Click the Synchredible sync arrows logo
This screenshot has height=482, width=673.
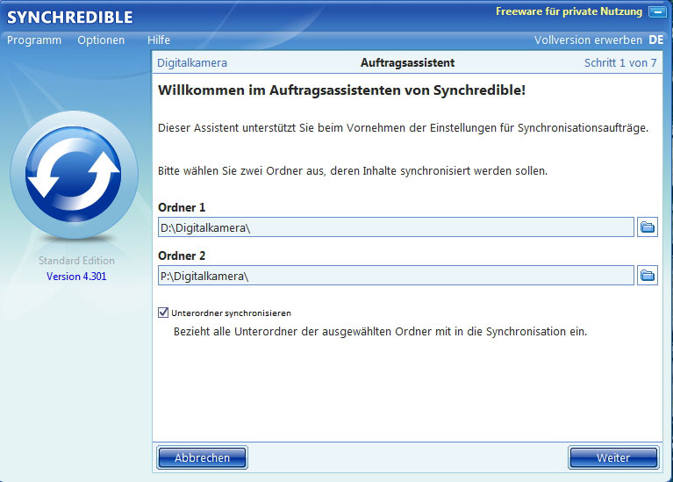[74, 174]
